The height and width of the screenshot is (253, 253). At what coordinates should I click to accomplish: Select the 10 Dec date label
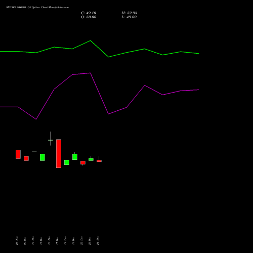click(x=33, y=240)
